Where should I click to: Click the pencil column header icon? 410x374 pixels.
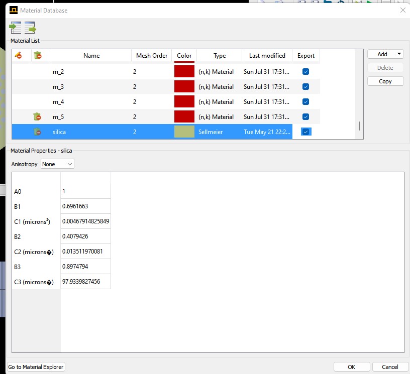coord(19,56)
